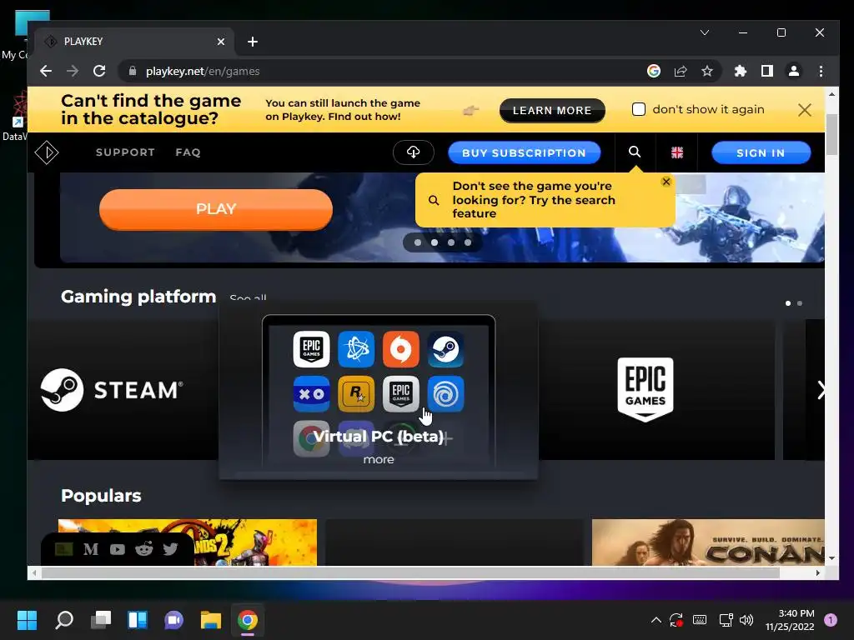Open Playkey's Medium page icon
Viewport: 854px width, 640px height.
(91, 550)
